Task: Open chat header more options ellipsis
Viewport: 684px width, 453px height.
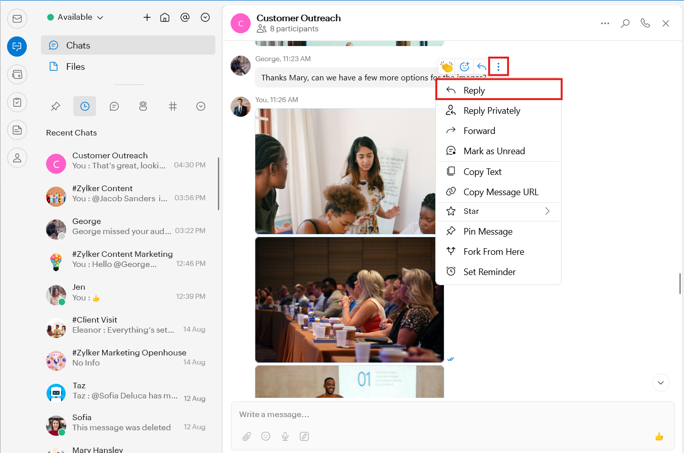Action: pyautogui.click(x=605, y=23)
